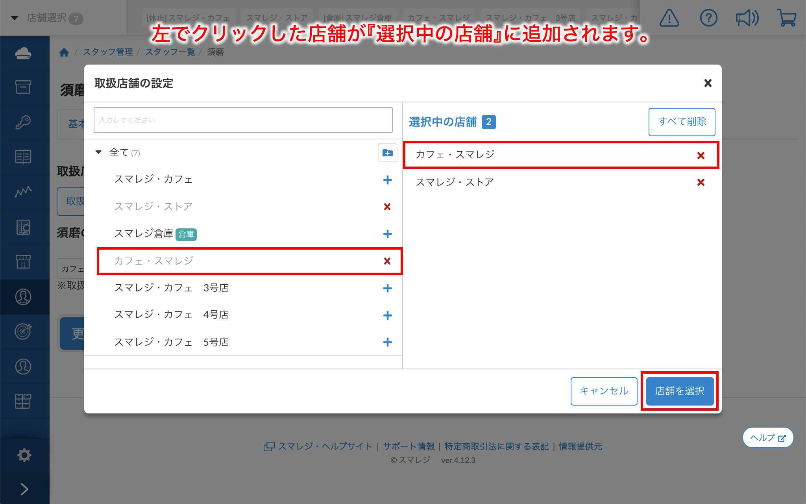Select スマレジ・カフェ 3号店 list row
Image resolution: width=806 pixels, height=504 pixels.
pyautogui.click(x=243, y=288)
